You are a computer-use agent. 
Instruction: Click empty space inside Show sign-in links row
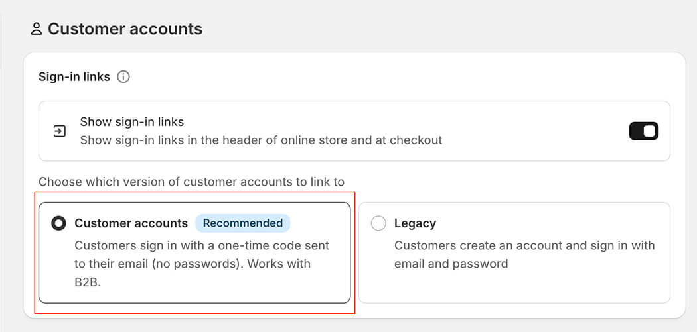534,131
